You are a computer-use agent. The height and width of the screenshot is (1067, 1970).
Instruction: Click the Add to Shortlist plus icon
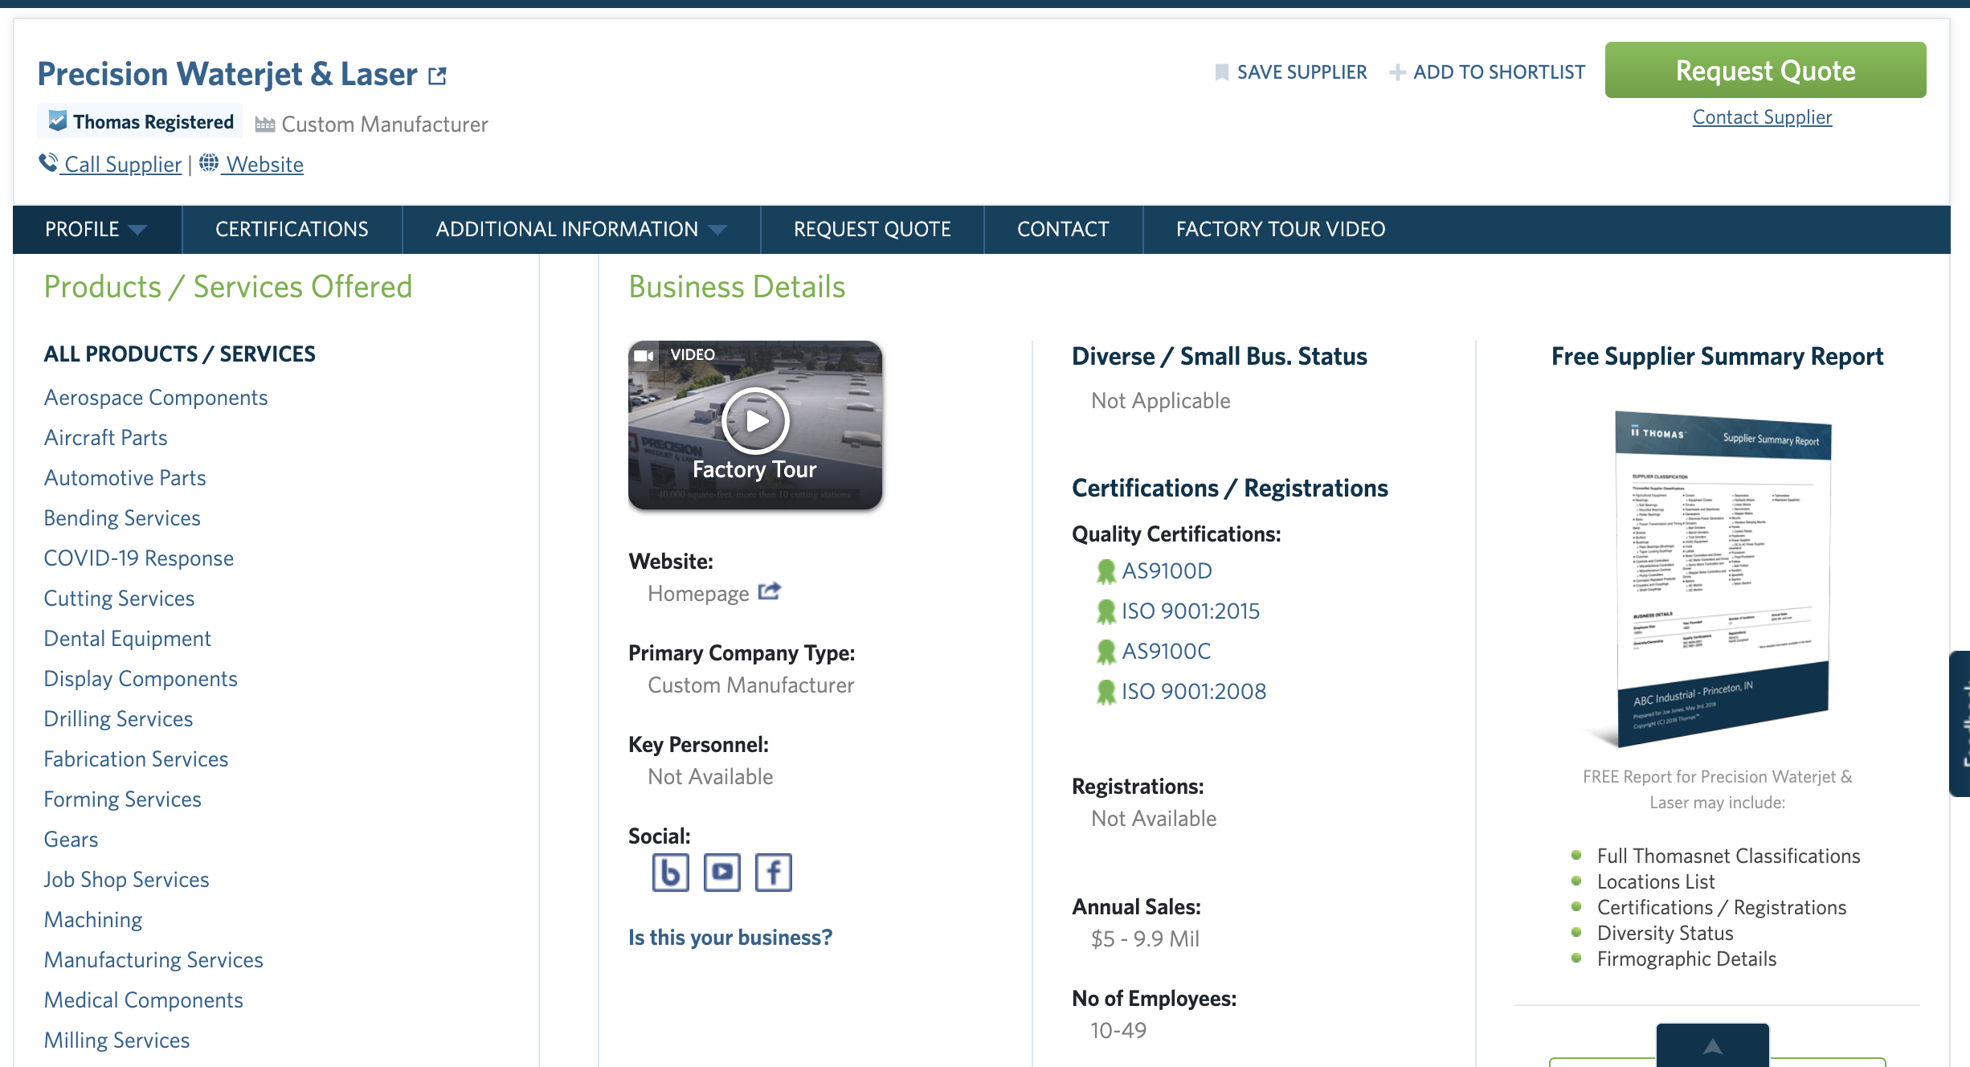pos(1397,72)
